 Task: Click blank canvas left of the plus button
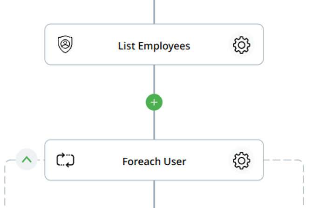pos(93,102)
